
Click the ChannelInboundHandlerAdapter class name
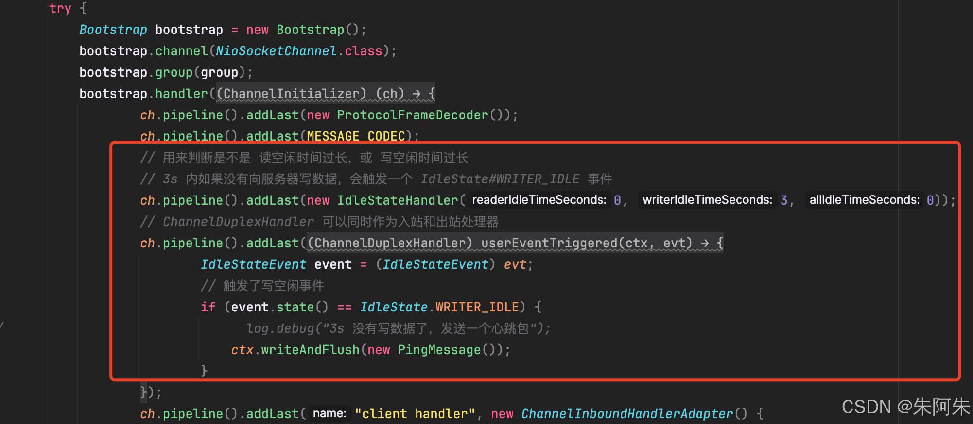[x=627, y=414]
